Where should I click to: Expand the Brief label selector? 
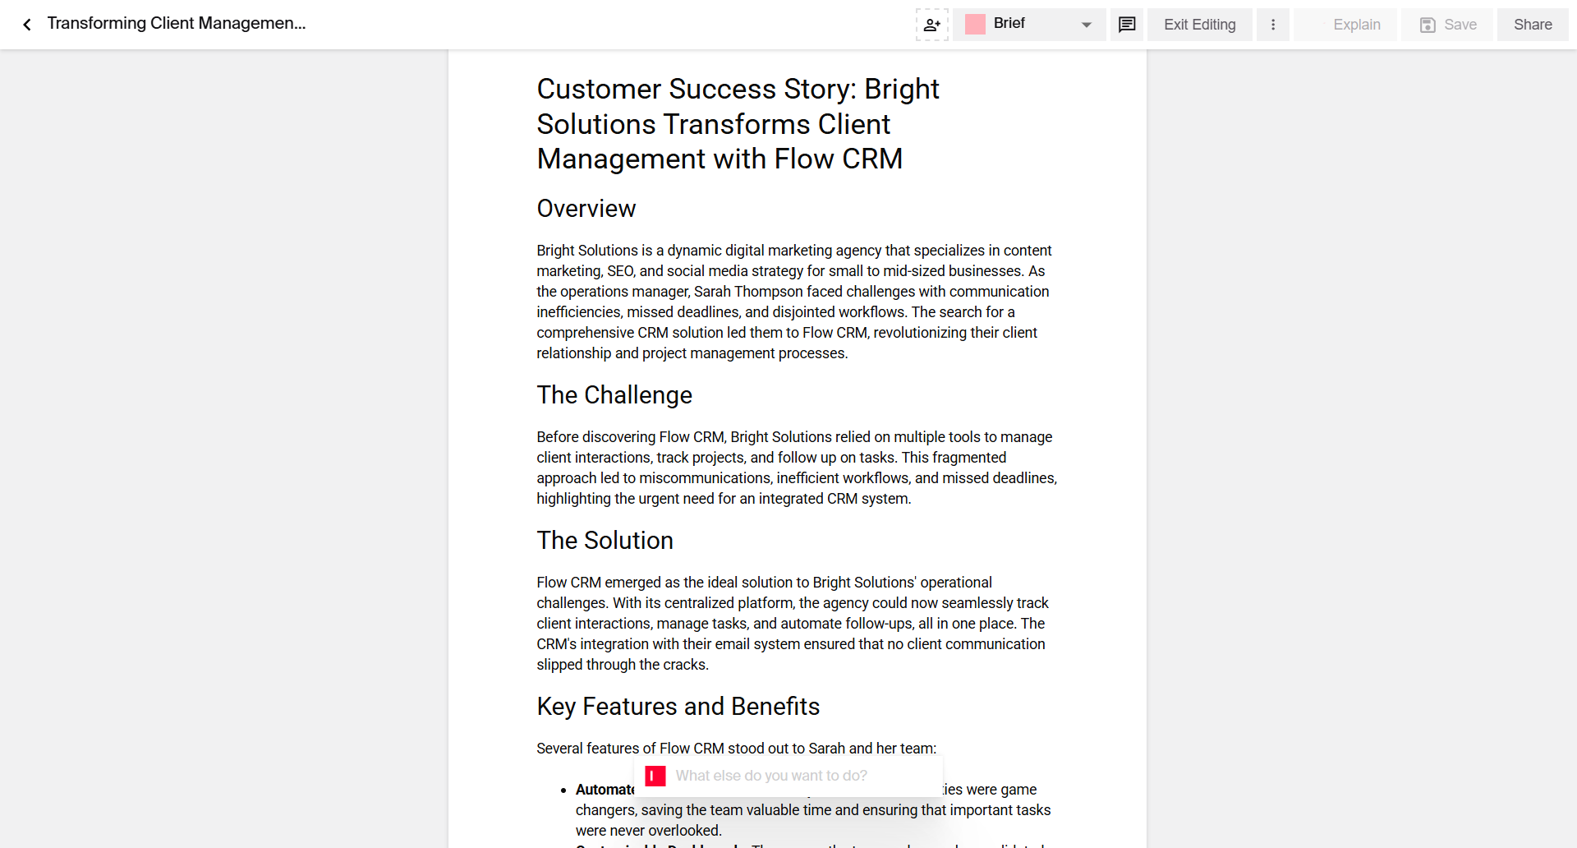1028,24
